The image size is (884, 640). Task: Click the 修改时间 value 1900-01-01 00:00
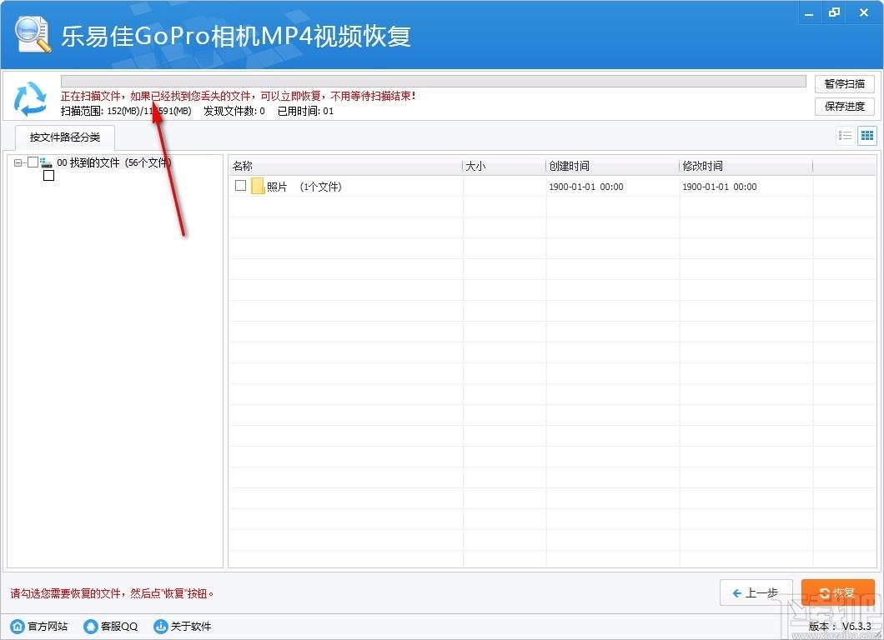point(720,187)
